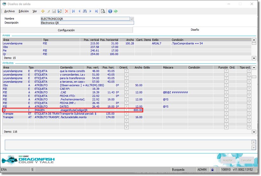Select the Obs row in Areas grid
This screenshot has width=261, height=176.
[x=127, y=47]
